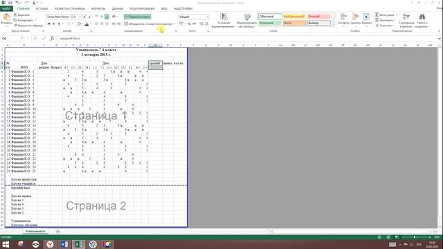Apply accounting number format
The height and width of the screenshot is (249, 443).
182,24
